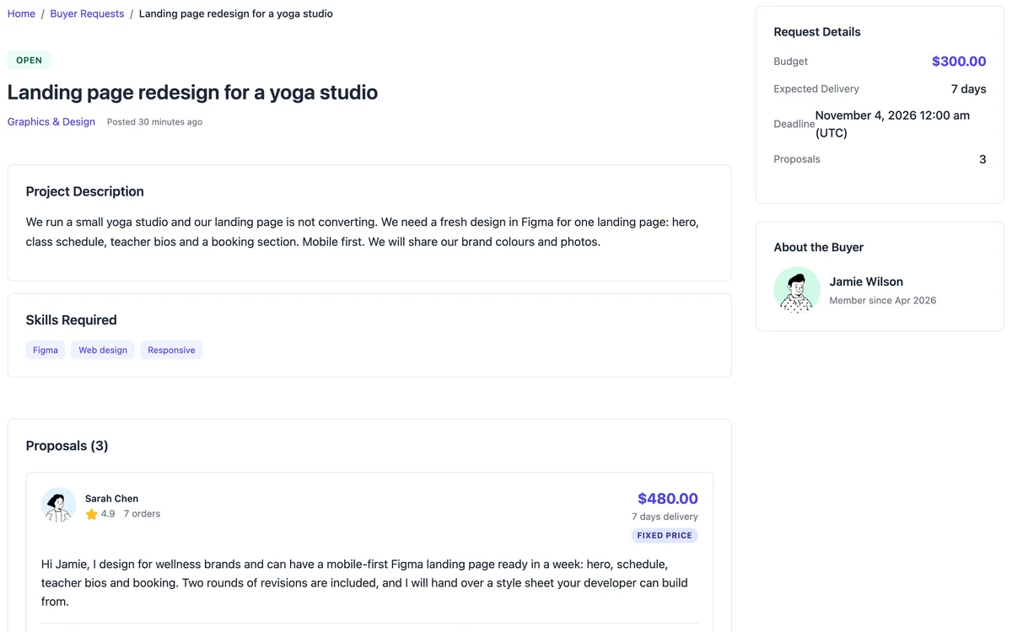The width and height of the screenshot is (1012, 632).
Task: Select the Responsive skill tag
Action: [x=171, y=350]
